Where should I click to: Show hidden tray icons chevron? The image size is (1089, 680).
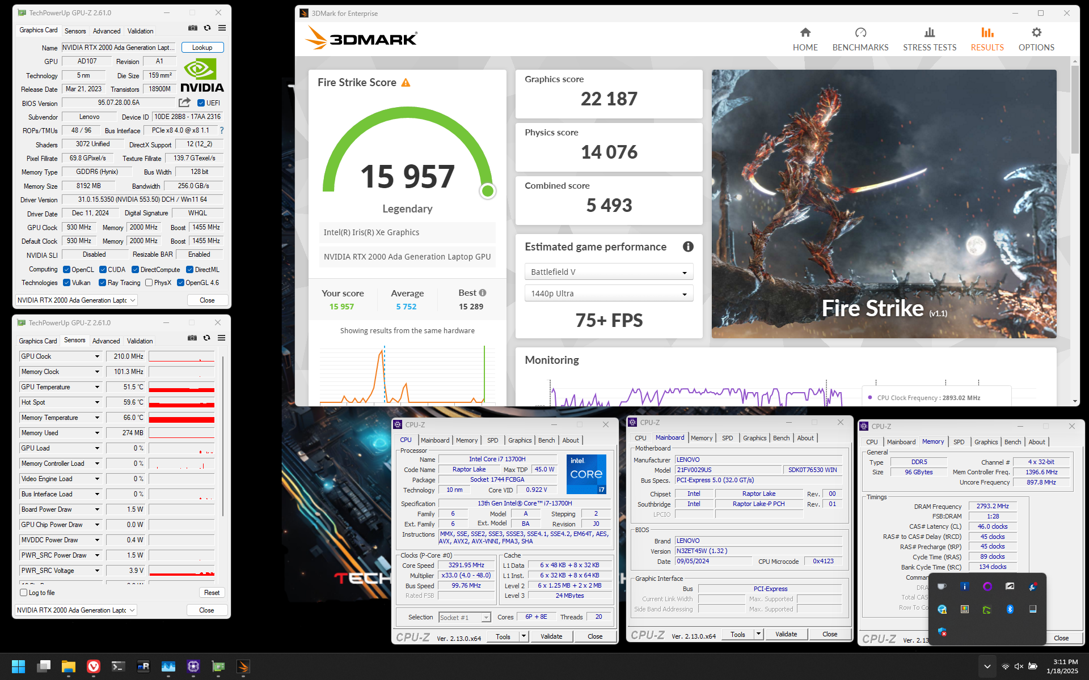tap(987, 666)
